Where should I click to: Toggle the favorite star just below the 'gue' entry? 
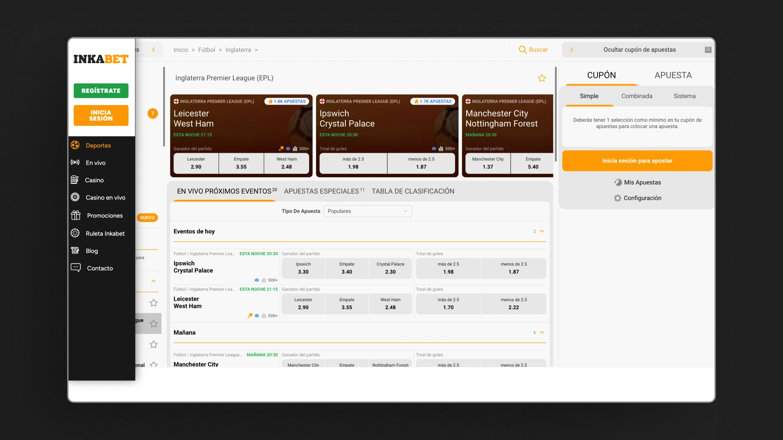click(x=153, y=345)
